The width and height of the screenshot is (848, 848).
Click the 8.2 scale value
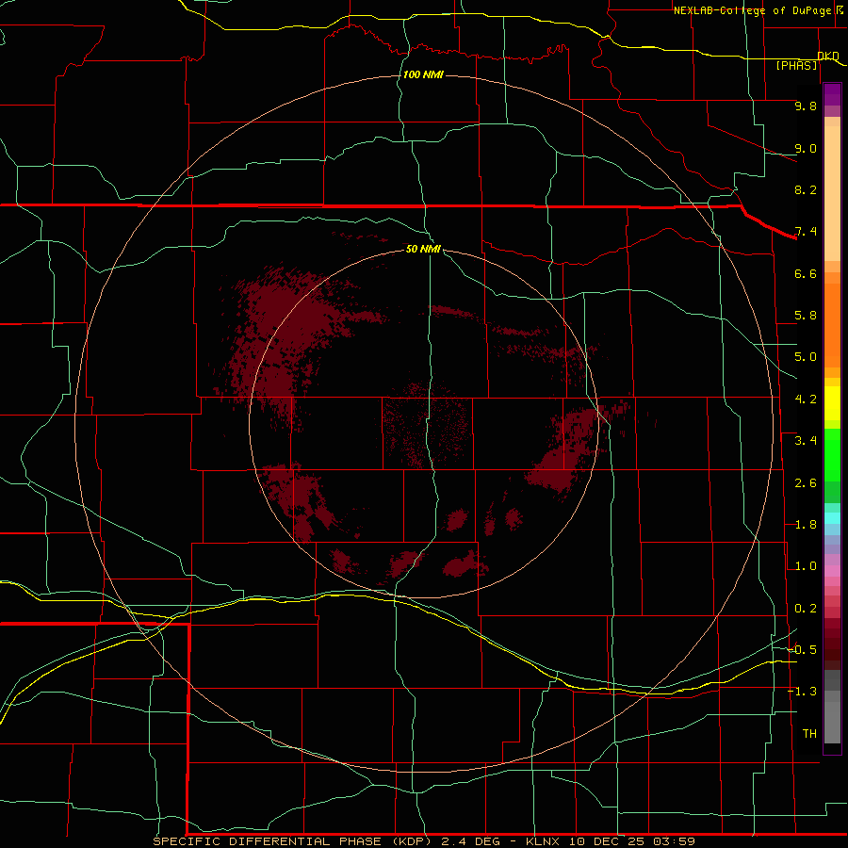[x=806, y=189]
